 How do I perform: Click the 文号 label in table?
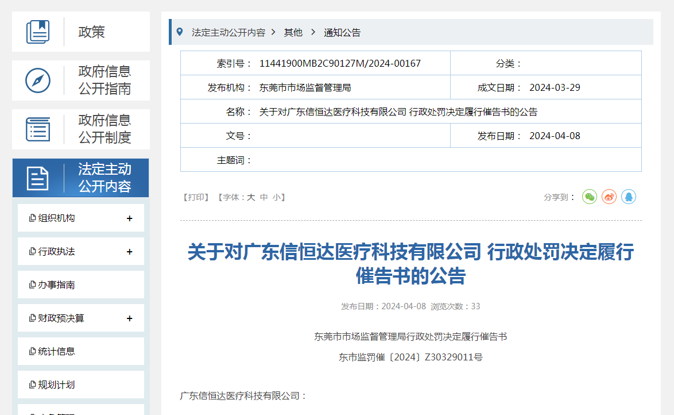(x=239, y=136)
